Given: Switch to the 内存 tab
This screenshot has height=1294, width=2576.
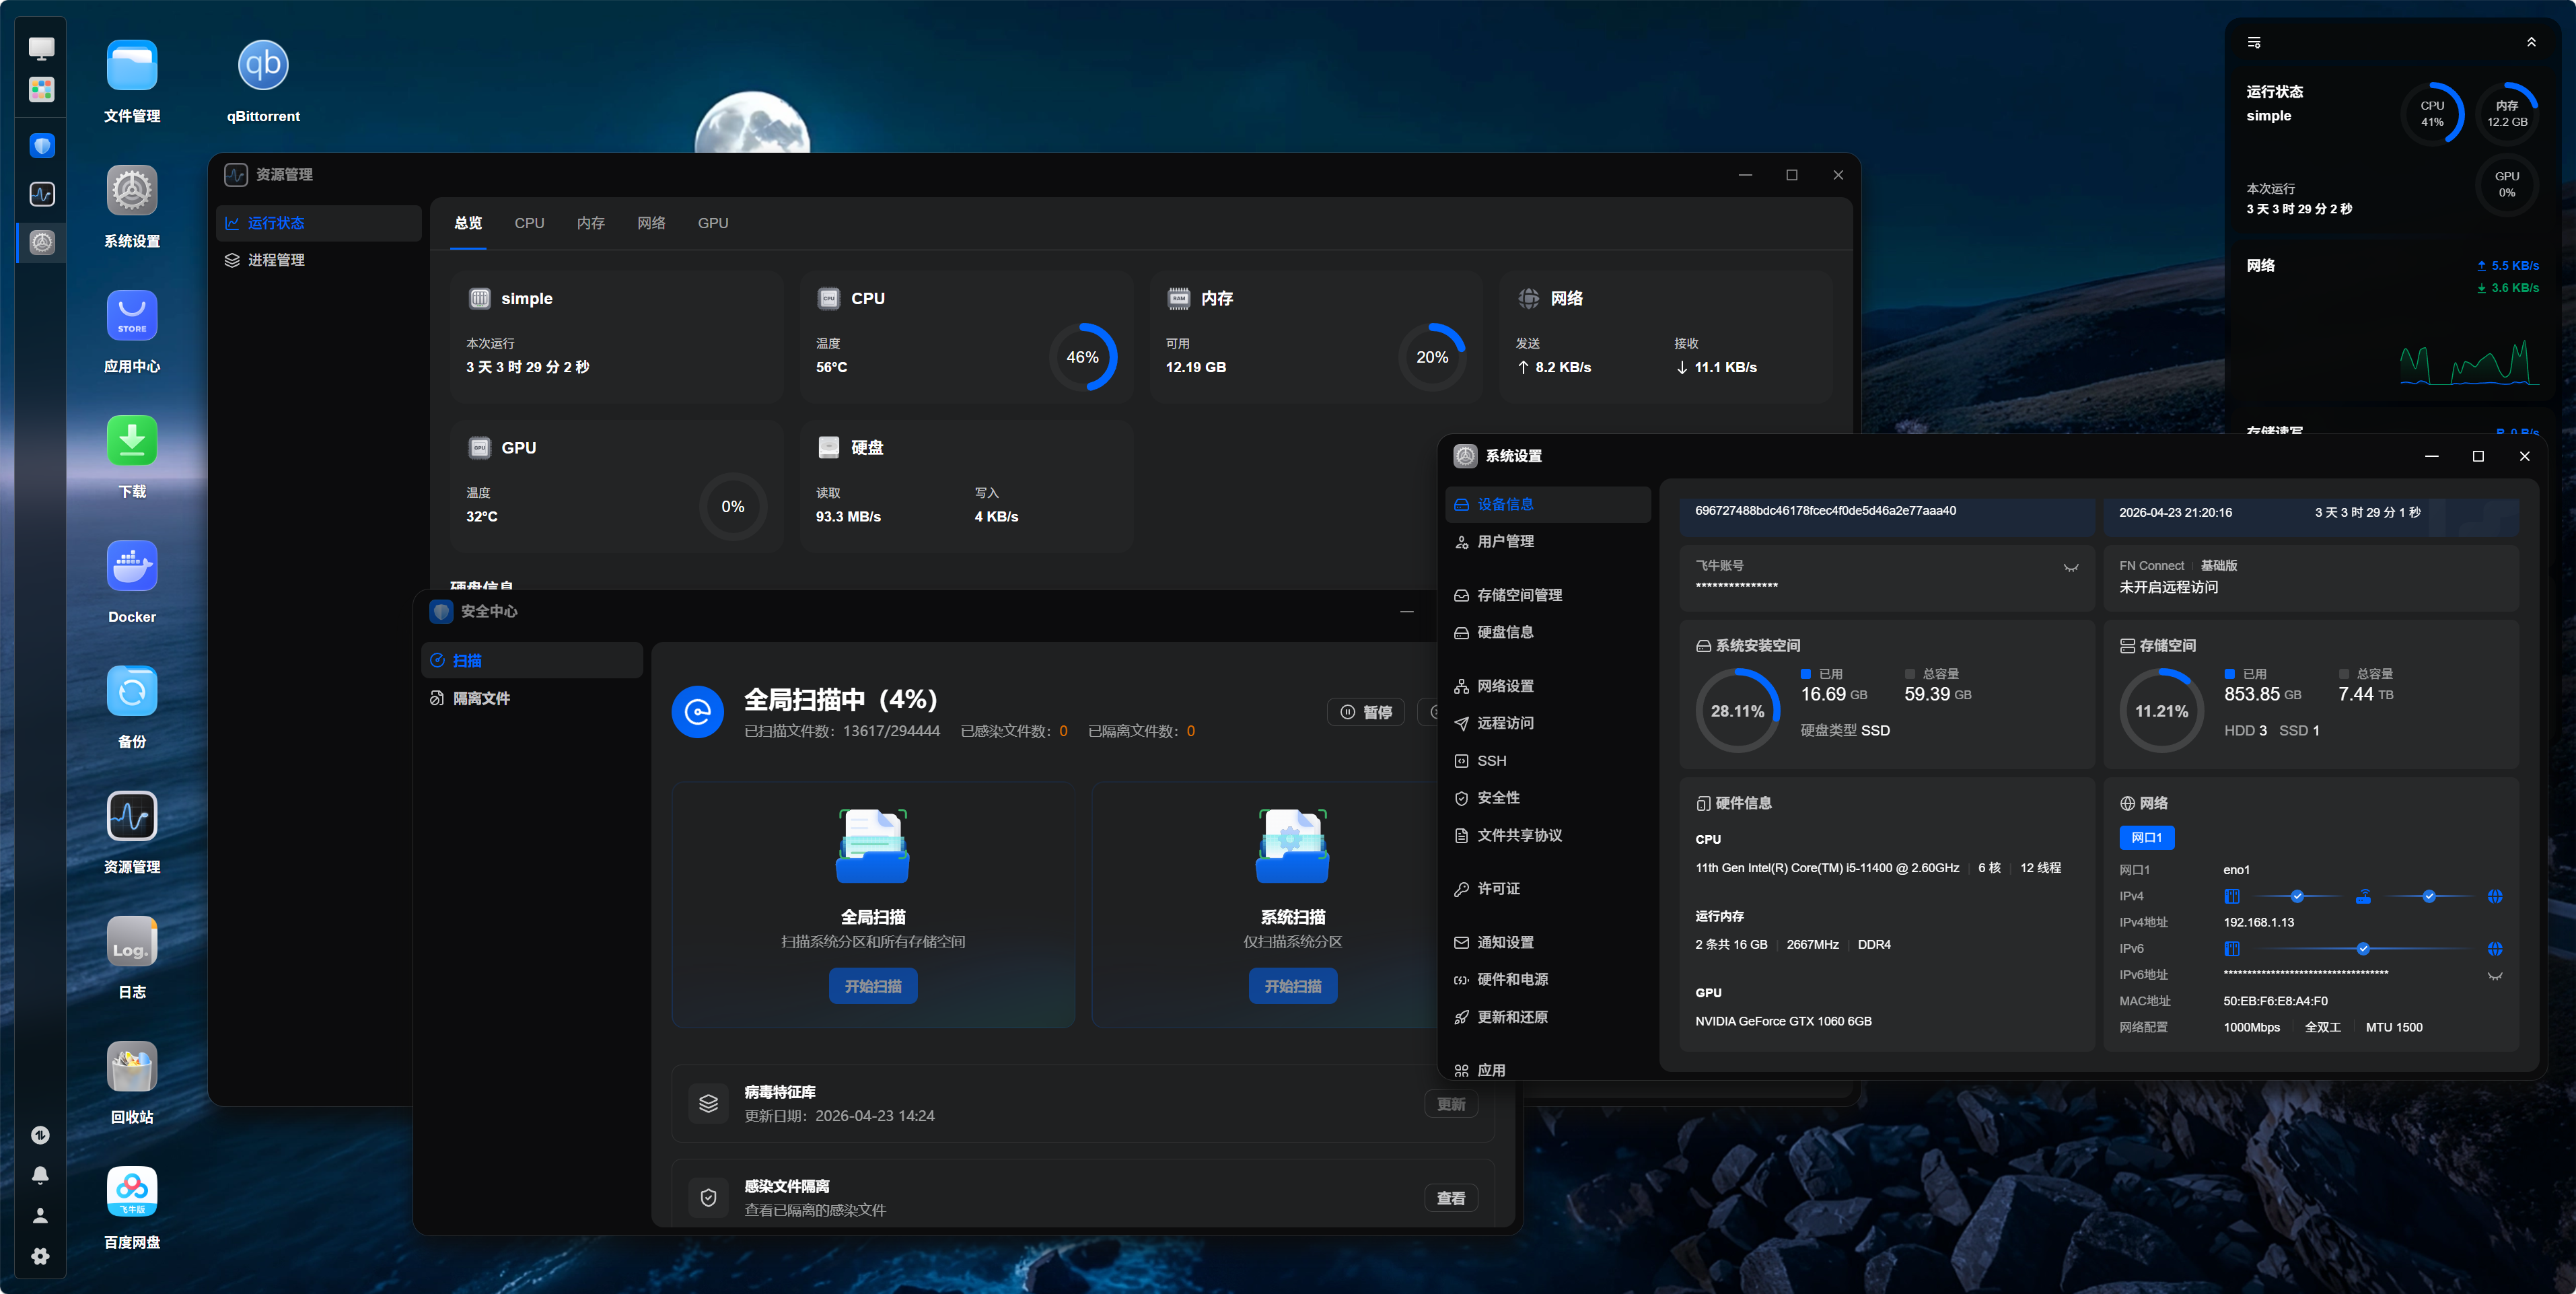Looking at the screenshot, I should pyautogui.click(x=590, y=223).
